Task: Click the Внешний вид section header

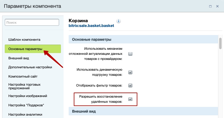Action: pyautogui.click(x=143, y=111)
